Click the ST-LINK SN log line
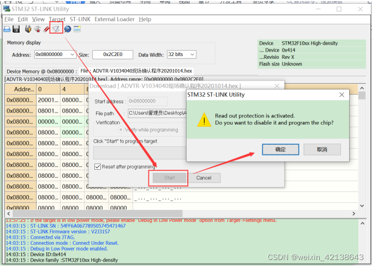Image resolution: width=372 pixels, height=266 pixels. 65,226
